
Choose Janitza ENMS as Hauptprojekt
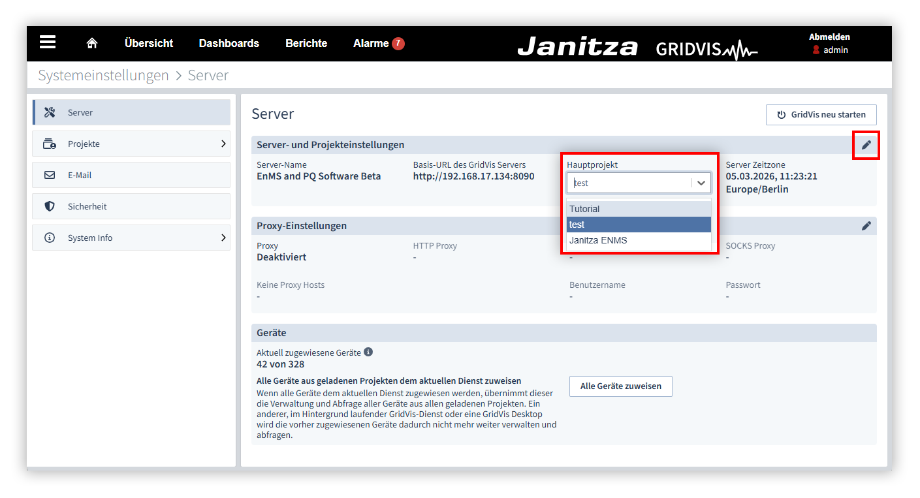[x=639, y=240]
